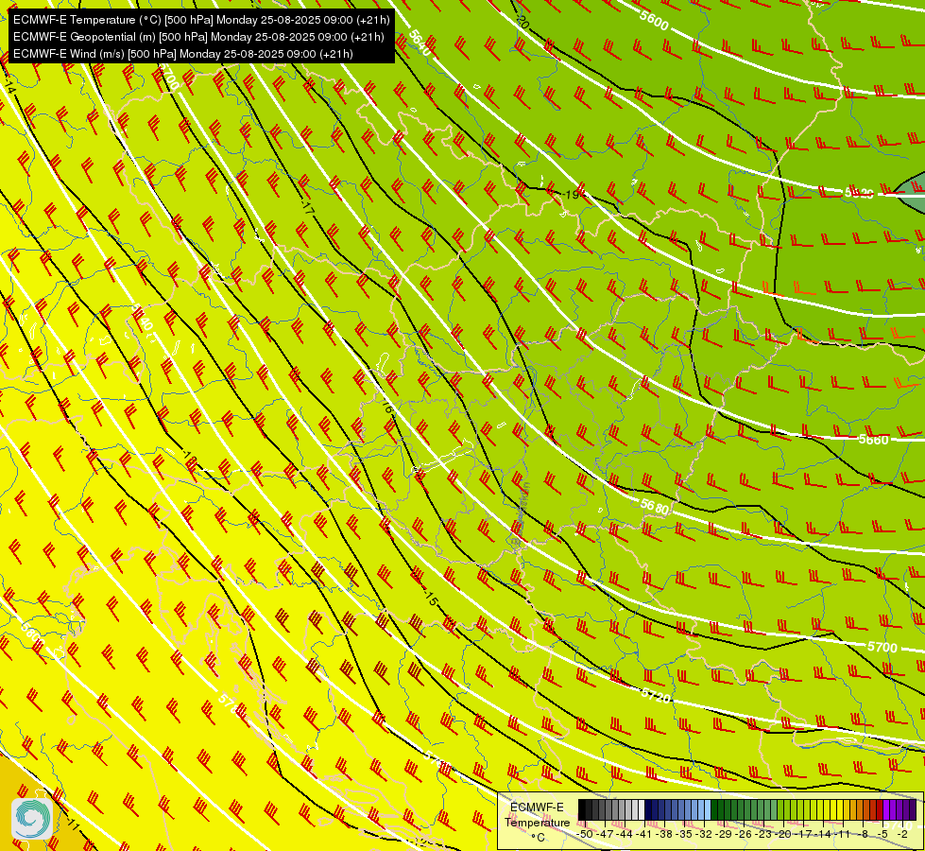Select the ECMWF-E Temperature title line
The height and width of the screenshot is (851, 925).
coord(201,20)
